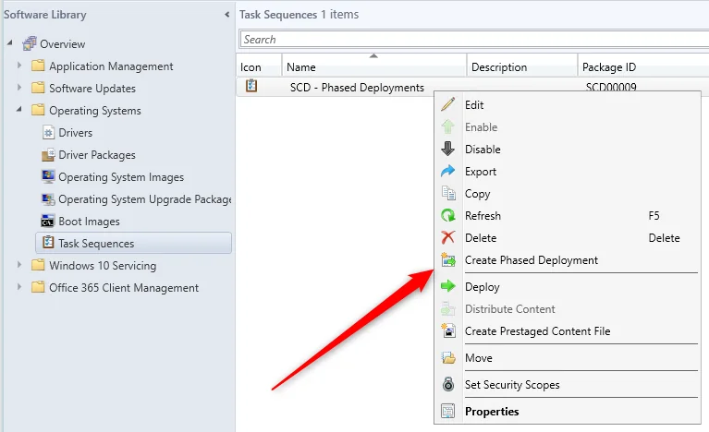709x432 pixels.
Task: Select Create Prestaged Content File
Action: click(x=537, y=331)
